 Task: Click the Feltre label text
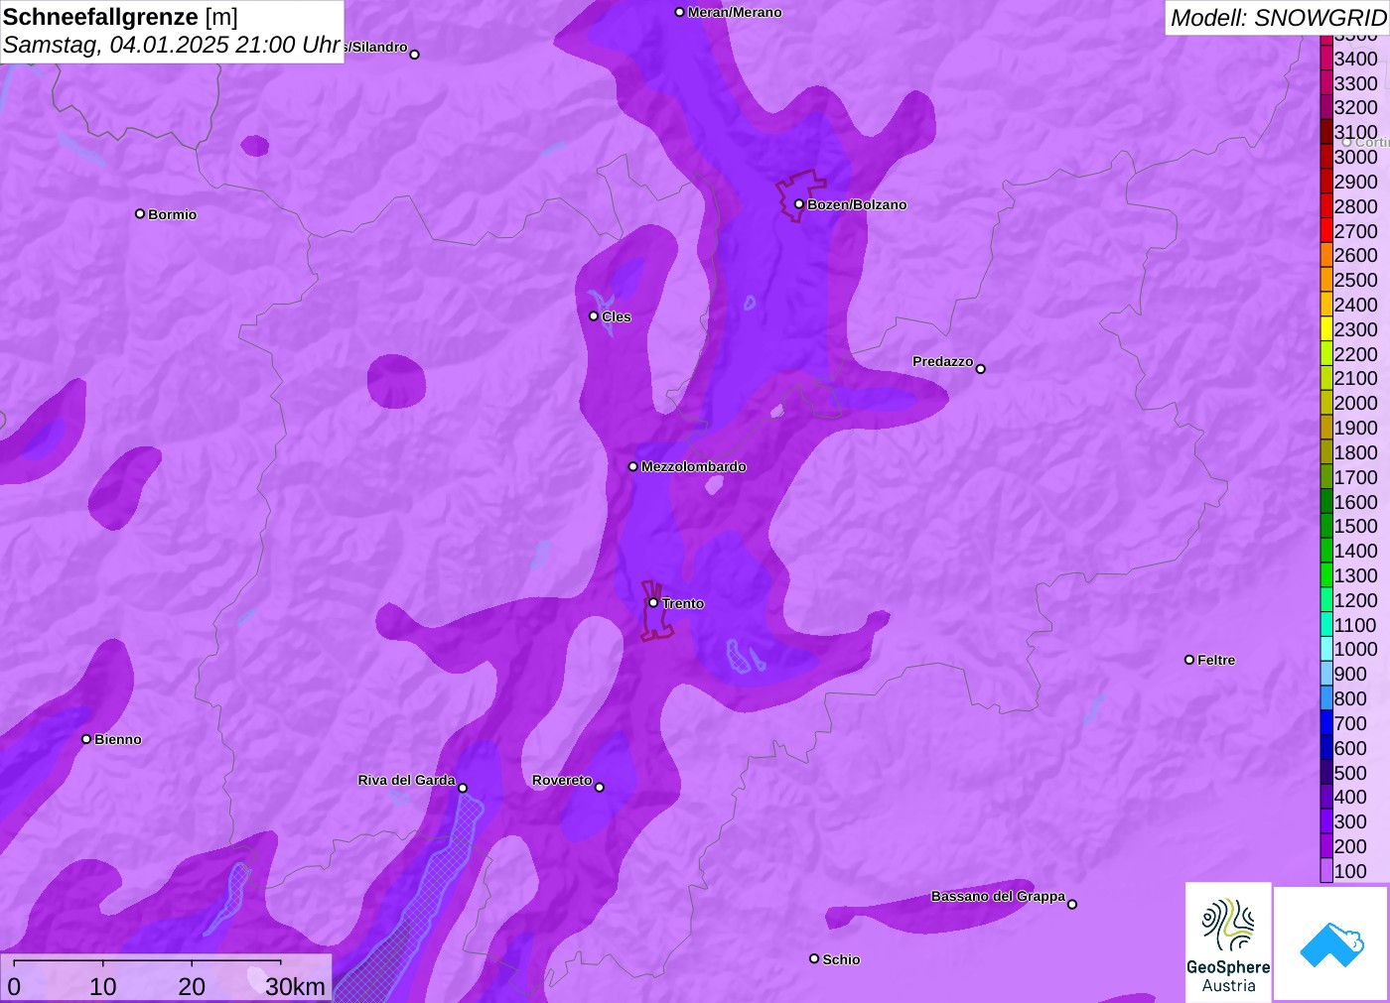tap(1216, 660)
